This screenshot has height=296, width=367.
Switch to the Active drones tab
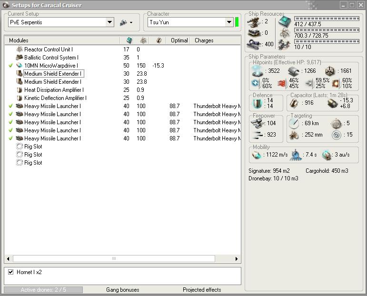(43, 290)
